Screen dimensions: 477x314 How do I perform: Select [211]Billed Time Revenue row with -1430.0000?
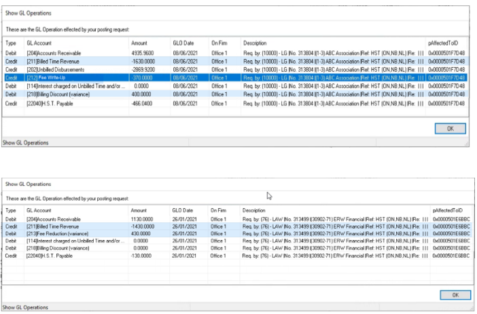tap(238, 227)
